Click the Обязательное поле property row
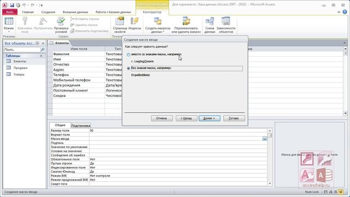Screen dimensions: 350x197 pos(159,159)
